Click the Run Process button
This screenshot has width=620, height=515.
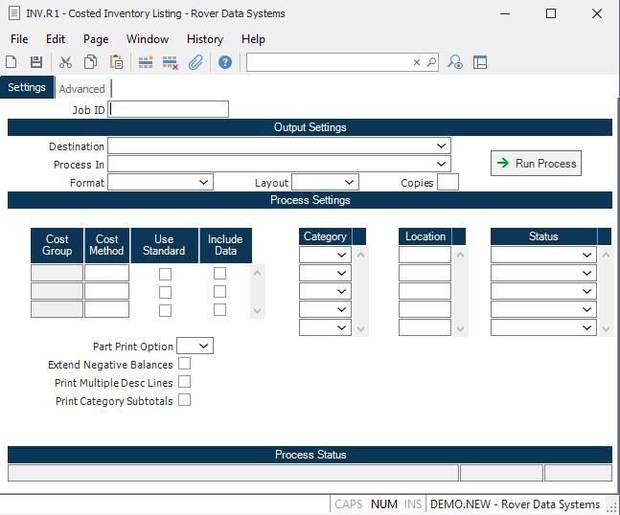tap(536, 164)
